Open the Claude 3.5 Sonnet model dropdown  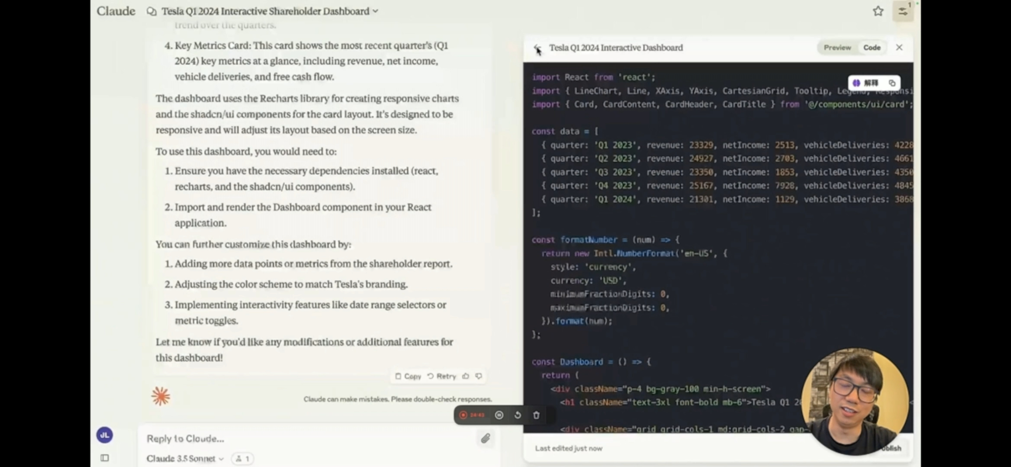pyautogui.click(x=185, y=459)
